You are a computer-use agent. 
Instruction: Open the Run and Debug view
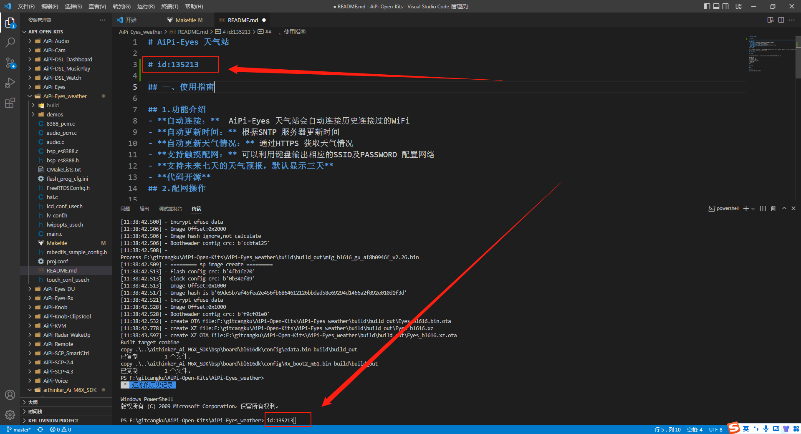pyautogui.click(x=10, y=83)
